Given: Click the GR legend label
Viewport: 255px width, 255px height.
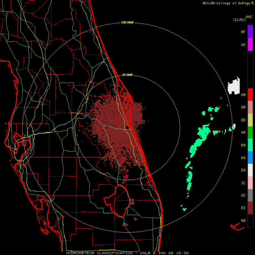Looking at the screenshot, I should coord(243,107).
